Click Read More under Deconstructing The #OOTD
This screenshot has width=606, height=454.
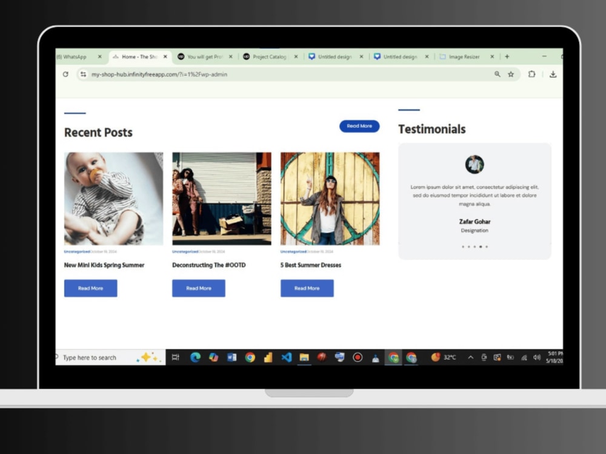point(199,288)
